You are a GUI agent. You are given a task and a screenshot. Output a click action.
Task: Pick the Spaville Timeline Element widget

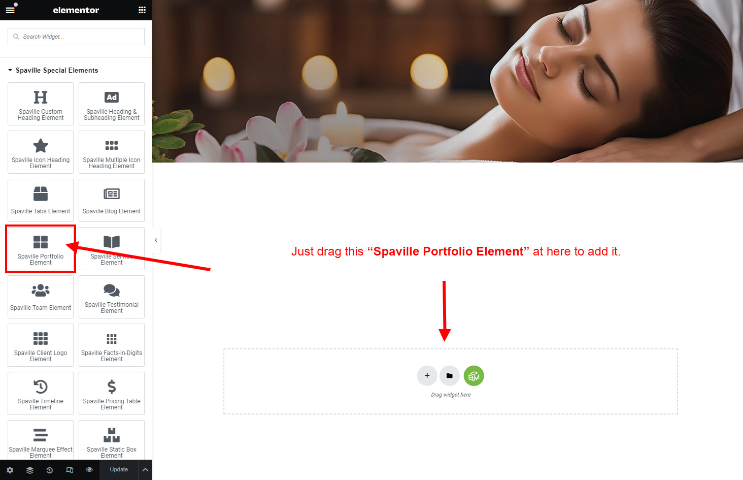(41, 394)
